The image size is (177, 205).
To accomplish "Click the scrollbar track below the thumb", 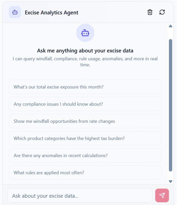I will (170, 175).
